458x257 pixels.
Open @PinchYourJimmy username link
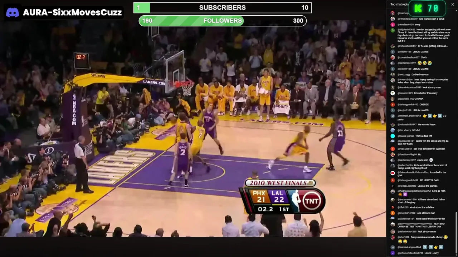[407, 19]
